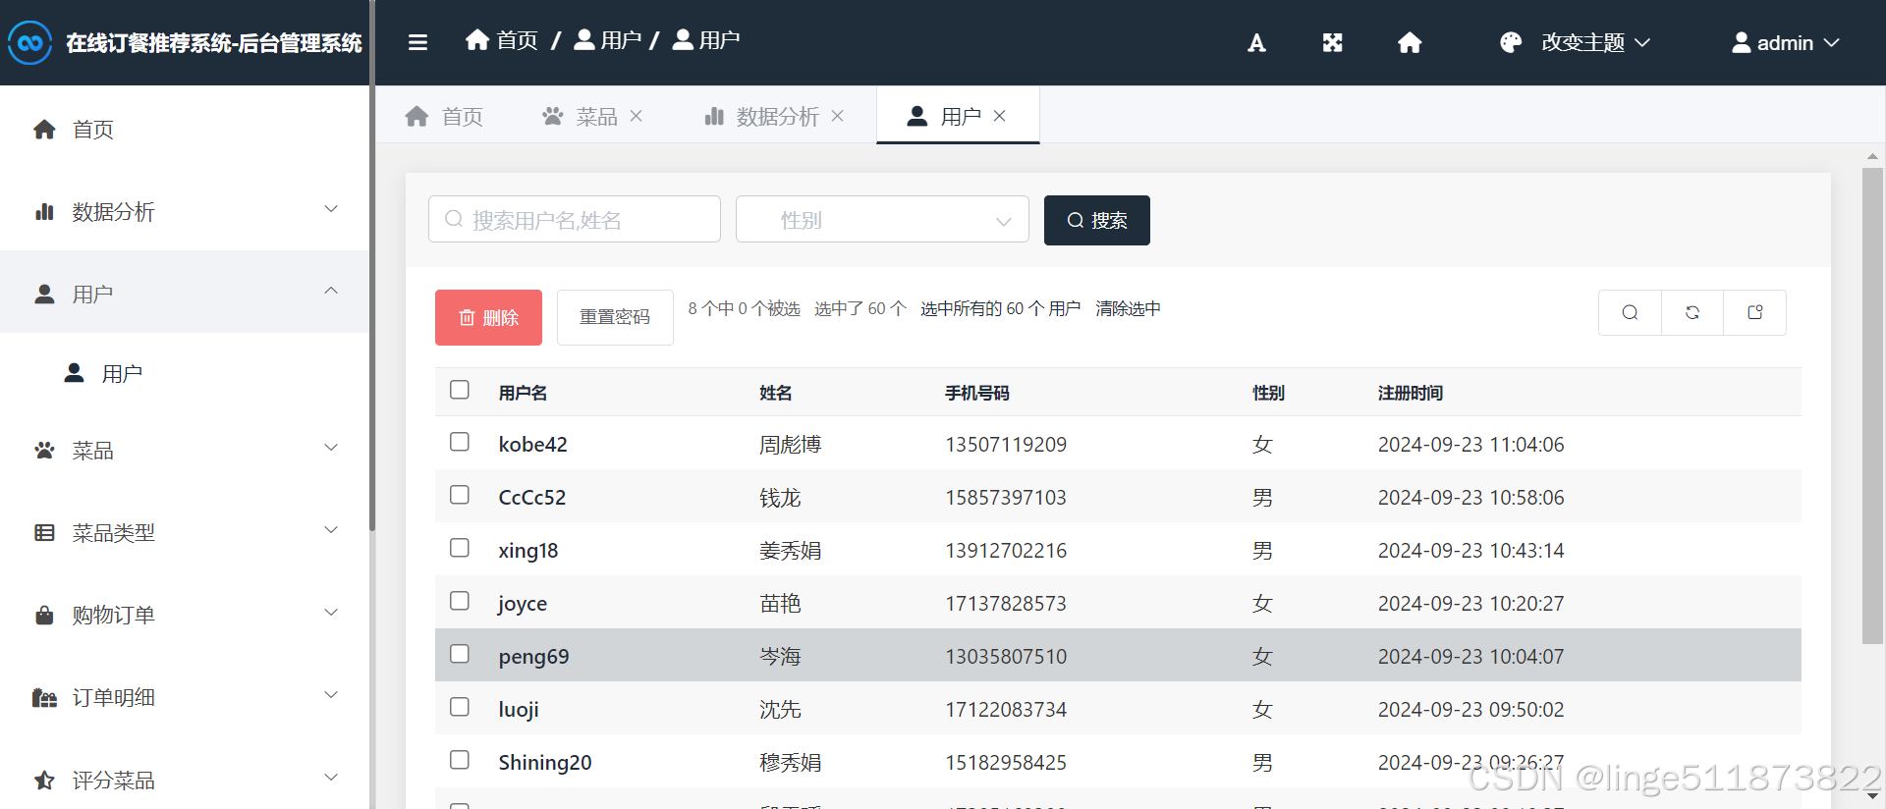Image resolution: width=1886 pixels, height=809 pixels.
Task: Check the row for joyce
Action: 460,601
